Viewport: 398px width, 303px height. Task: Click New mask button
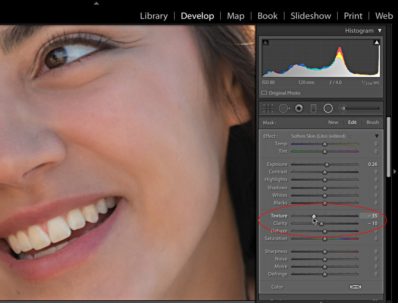(x=333, y=122)
